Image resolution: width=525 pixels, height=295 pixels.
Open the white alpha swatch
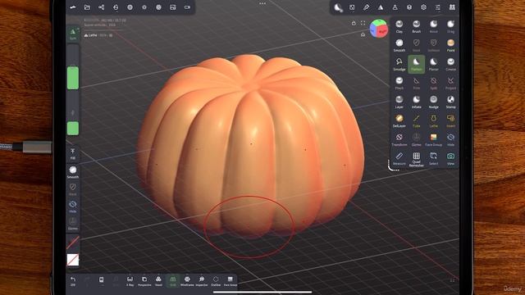pos(73,260)
